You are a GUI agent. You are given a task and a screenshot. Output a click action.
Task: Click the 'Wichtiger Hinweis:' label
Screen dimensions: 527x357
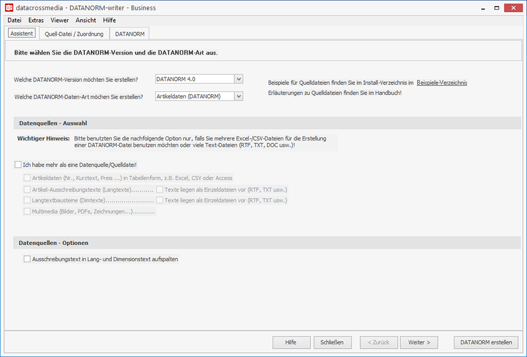[43, 139]
